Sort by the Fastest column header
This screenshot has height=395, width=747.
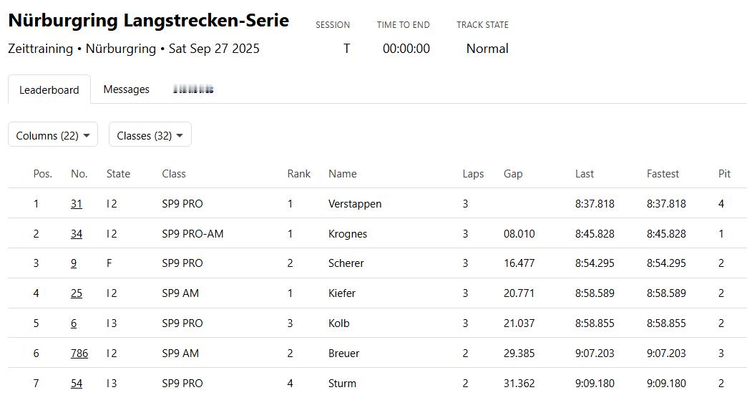(x=663, y=174)
